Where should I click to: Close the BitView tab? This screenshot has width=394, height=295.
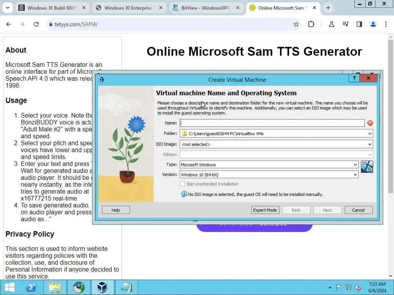click(x=238, y=8)
